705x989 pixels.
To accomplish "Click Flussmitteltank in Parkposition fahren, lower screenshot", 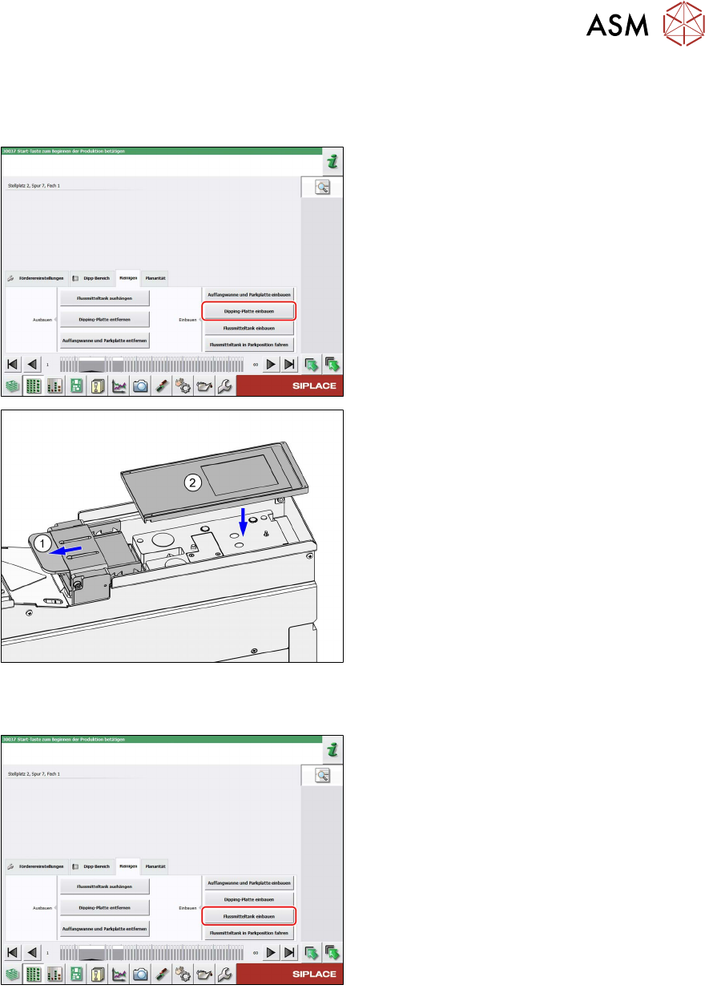I will point(248,934).
